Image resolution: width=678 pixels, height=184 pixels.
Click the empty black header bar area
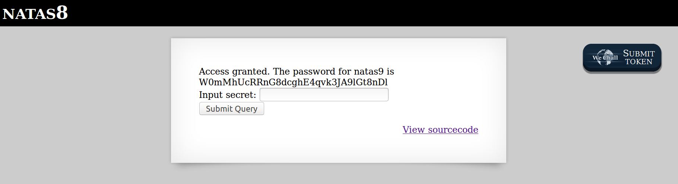point(335,13)
